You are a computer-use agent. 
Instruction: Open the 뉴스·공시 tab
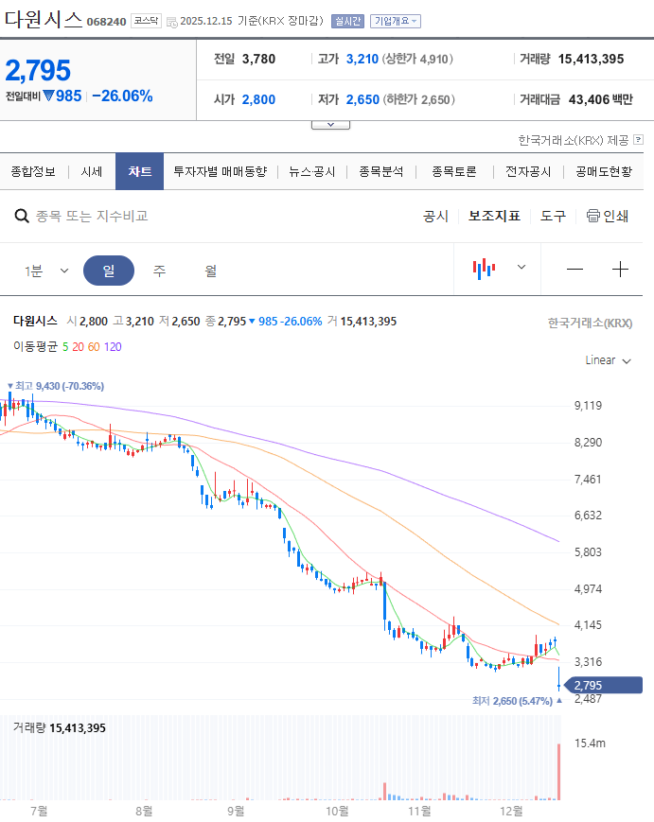point(312,172)
